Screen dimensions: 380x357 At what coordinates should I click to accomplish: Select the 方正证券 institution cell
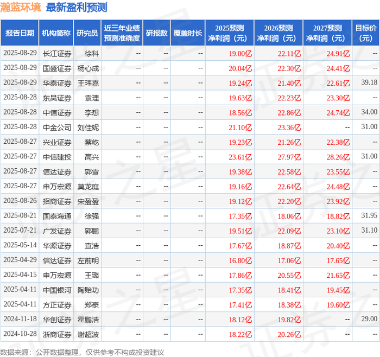(57, 305)
